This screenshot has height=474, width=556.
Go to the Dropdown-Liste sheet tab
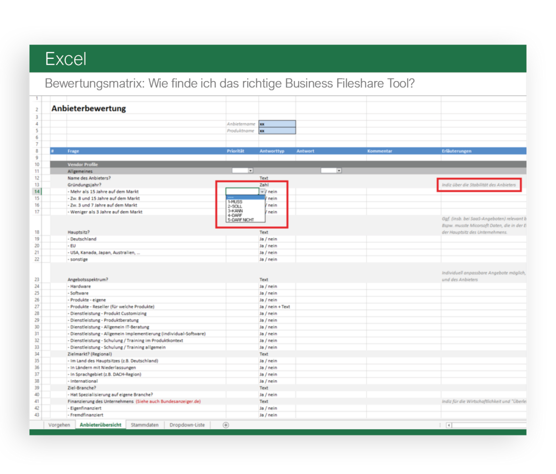pyautogui.click(x=187, y=425)
